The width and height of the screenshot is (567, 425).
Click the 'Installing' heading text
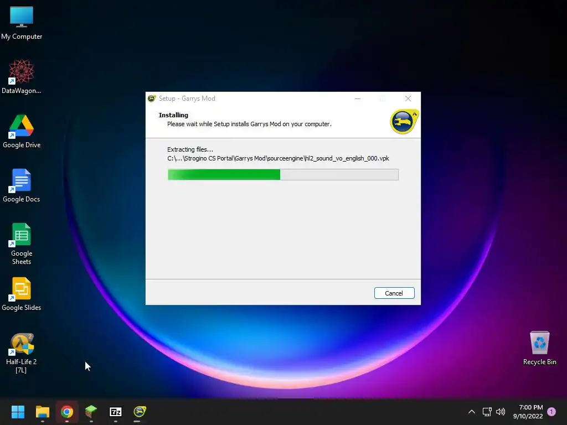pyautogui.click(x=173, y=115)
